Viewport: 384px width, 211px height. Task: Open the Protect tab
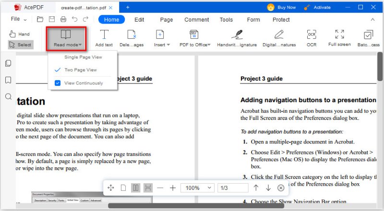[281, 20]
